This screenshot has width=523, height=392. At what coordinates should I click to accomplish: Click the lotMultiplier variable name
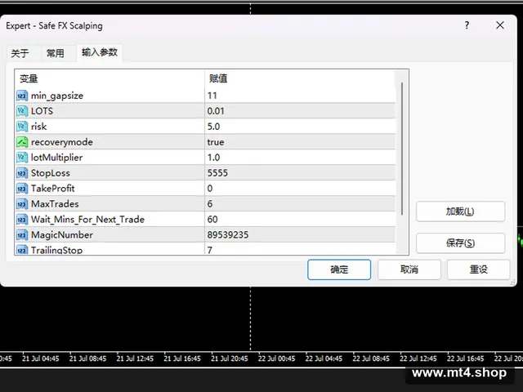click(56, 158)
